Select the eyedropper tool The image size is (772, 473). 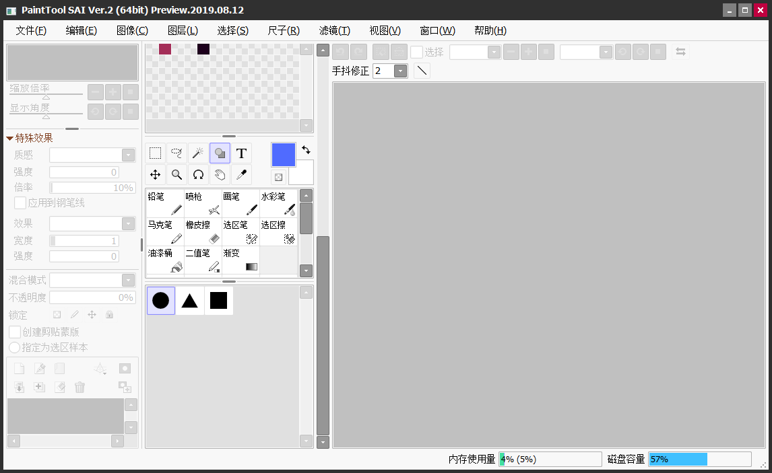pos(241,174)
